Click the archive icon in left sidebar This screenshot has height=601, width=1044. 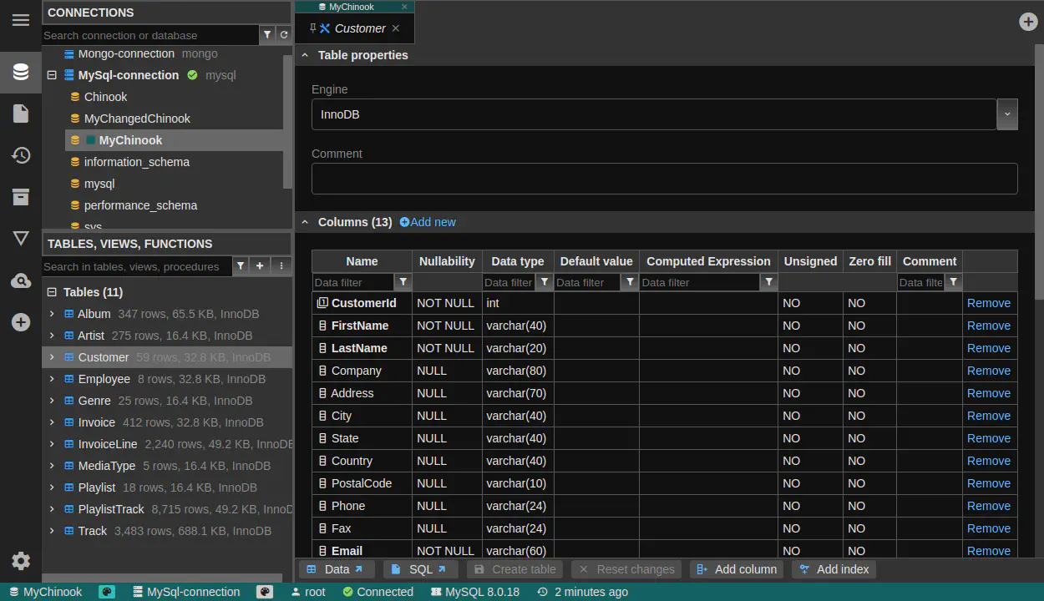[x=21, y=197]
